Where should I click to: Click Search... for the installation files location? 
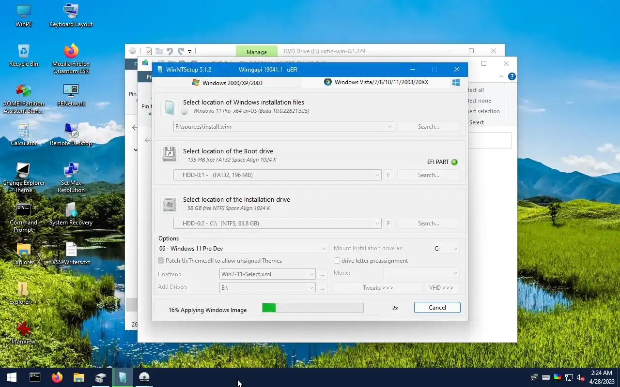point(428,127)
